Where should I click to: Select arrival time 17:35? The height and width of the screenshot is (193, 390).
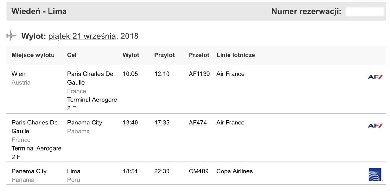click(x=162, y=122)
